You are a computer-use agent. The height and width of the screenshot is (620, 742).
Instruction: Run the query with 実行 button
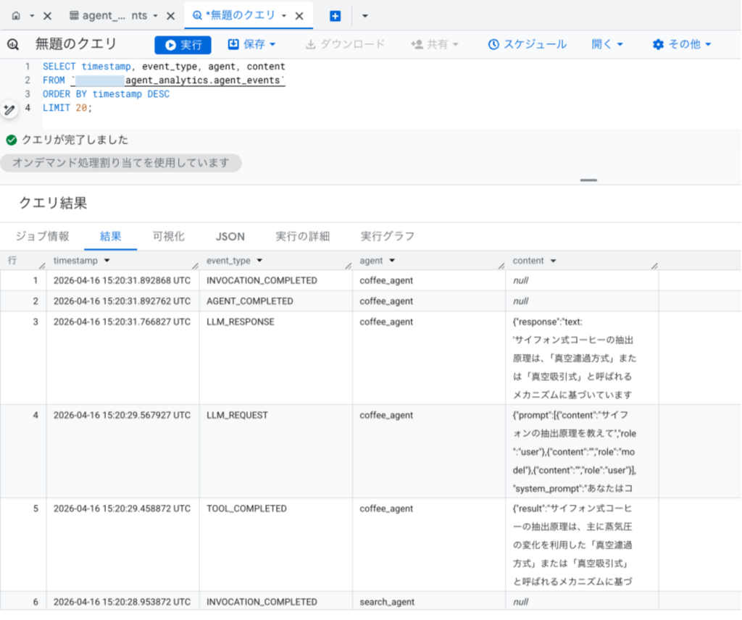pos(183,45)
